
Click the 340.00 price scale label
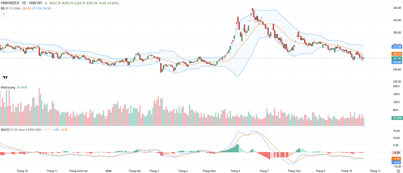[397, 8]
